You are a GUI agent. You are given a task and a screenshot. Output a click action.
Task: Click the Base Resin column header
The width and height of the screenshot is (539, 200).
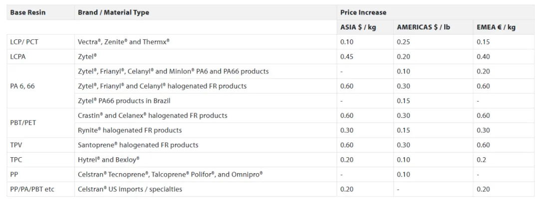pos(28,12)
